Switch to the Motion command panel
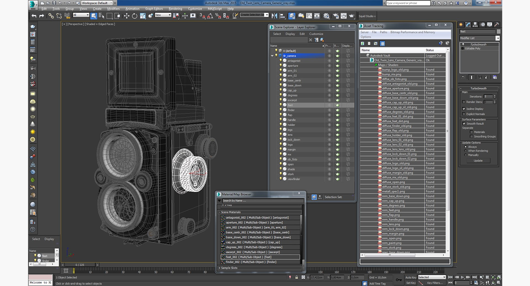This screenshot has width=530, height=286. 483,25
